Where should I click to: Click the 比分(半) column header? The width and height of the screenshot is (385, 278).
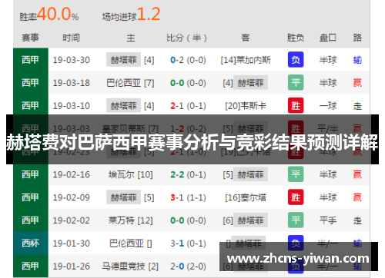click(x=186, y=38)
